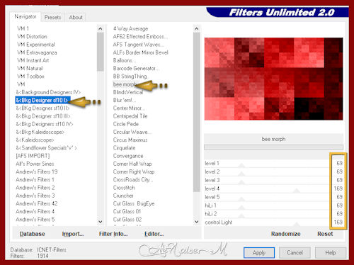Click the up arrow of category list scrollbar

point(101,29)
